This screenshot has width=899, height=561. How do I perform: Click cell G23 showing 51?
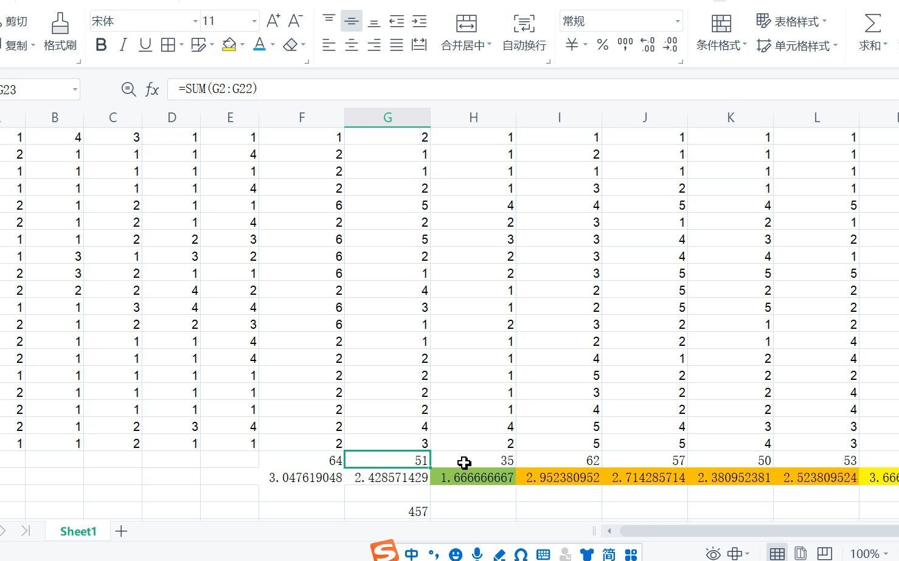387,460
